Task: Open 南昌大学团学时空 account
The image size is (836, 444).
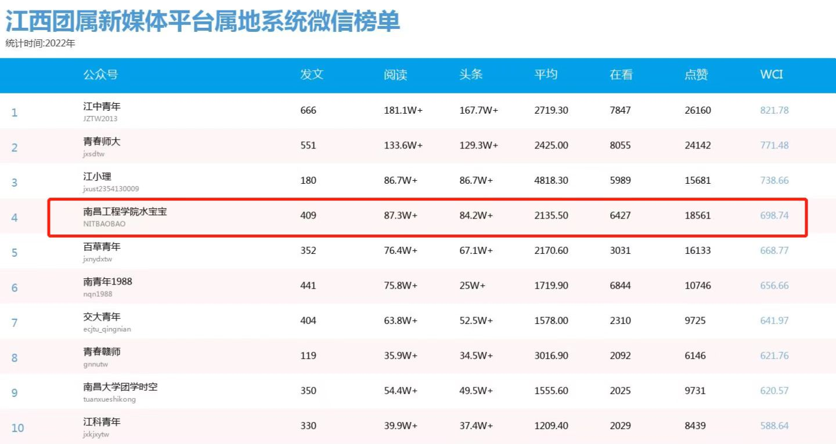Action: click(x=120, y=387)
